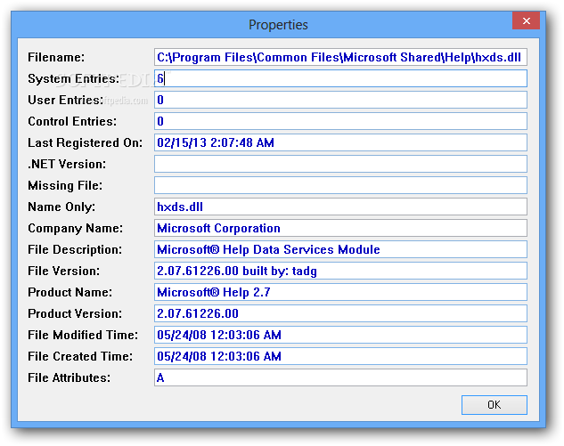Image resolution: width=564 pixels, height=446 pixels.
Task: Click the "Filename:" label
Action: coord(56,57)
